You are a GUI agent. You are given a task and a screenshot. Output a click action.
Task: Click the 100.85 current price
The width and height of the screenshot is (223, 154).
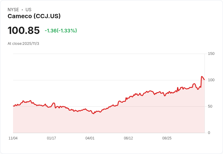[24, 31]
